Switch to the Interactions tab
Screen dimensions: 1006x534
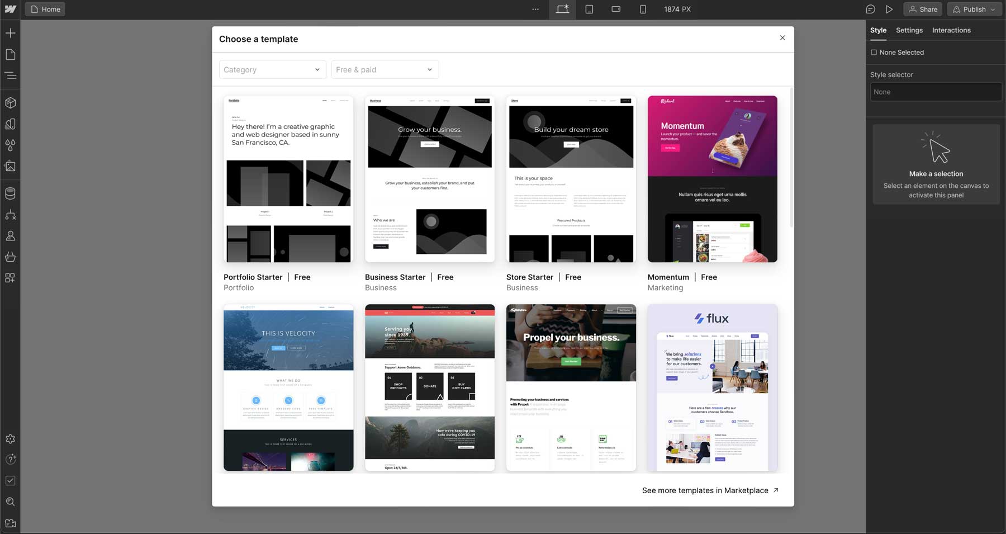(951, 30)
